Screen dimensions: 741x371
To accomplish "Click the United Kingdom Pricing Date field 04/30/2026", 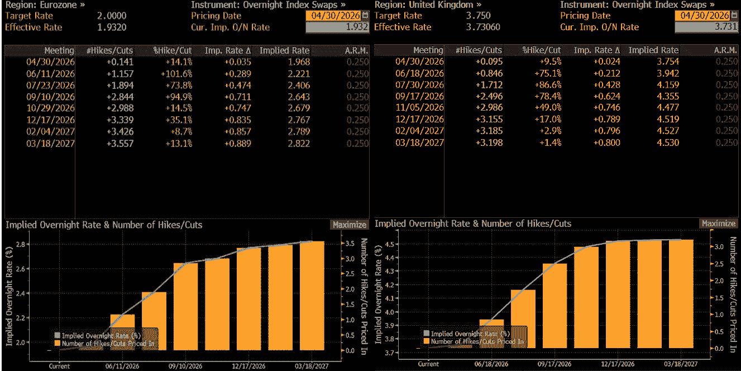I will (702, 16).
